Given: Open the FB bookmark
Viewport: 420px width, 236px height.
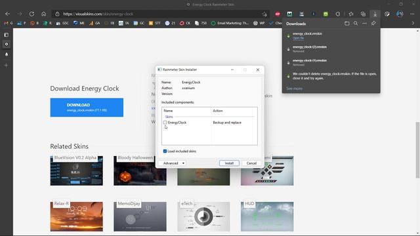Looking at the screenshot, I should coord(110,24).
